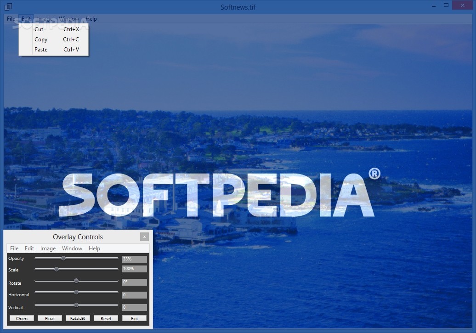Image resolution: width=476 pixels, height=333 pixels.
Task: Click the Float button
Action: 50,318
